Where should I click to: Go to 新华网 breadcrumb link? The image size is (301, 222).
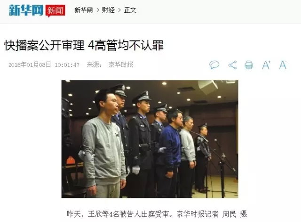84,10
